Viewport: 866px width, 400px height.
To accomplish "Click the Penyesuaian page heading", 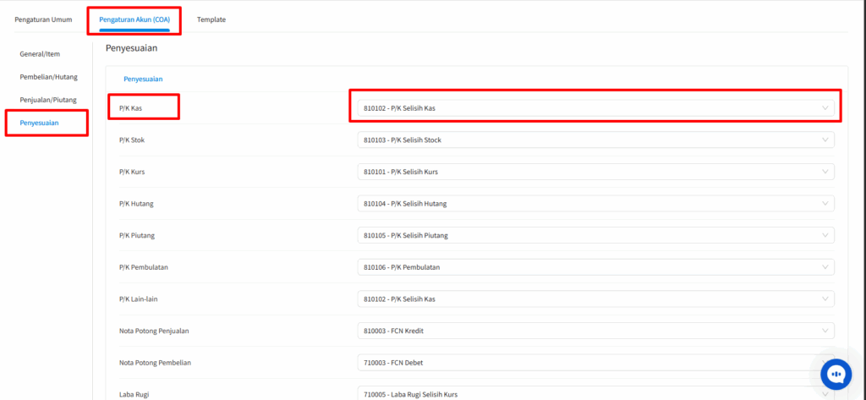I will (131, 48).
